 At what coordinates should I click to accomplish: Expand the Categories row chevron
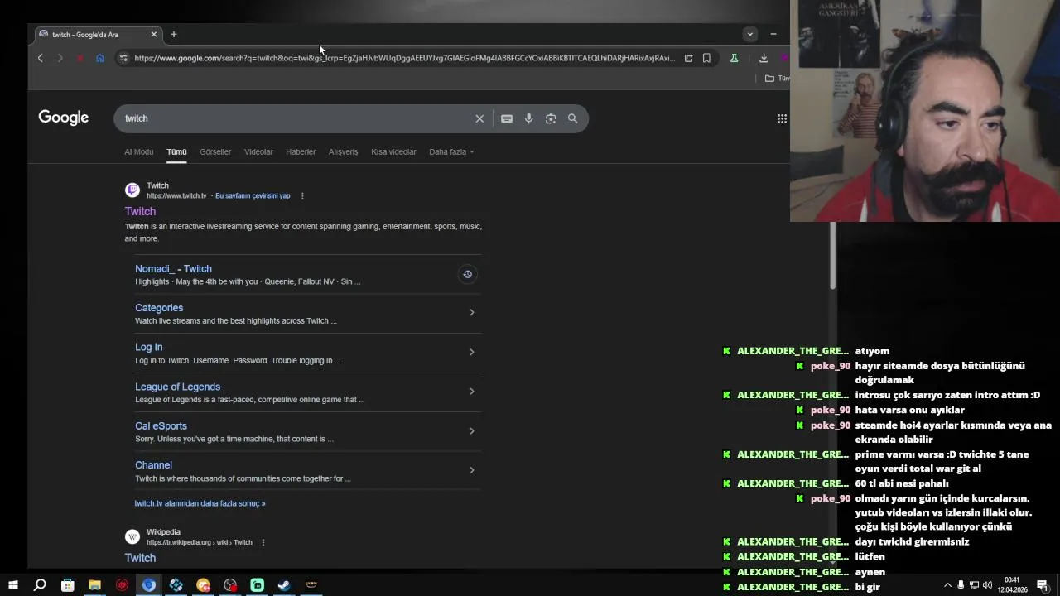[x=472, y=312]
